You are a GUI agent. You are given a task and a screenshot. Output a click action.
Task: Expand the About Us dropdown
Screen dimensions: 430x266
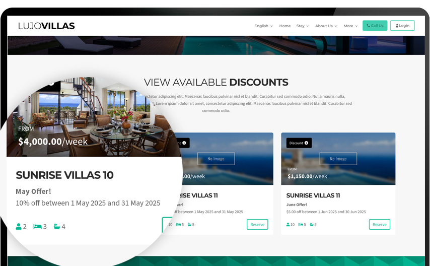[x=326, y=26]
